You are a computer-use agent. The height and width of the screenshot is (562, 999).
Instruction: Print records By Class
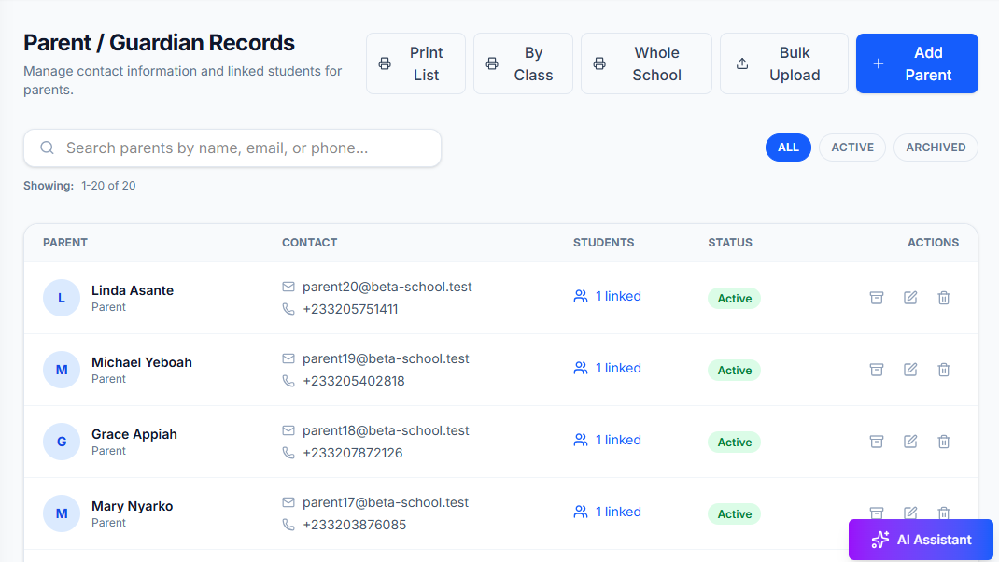(x=523, y=63)
